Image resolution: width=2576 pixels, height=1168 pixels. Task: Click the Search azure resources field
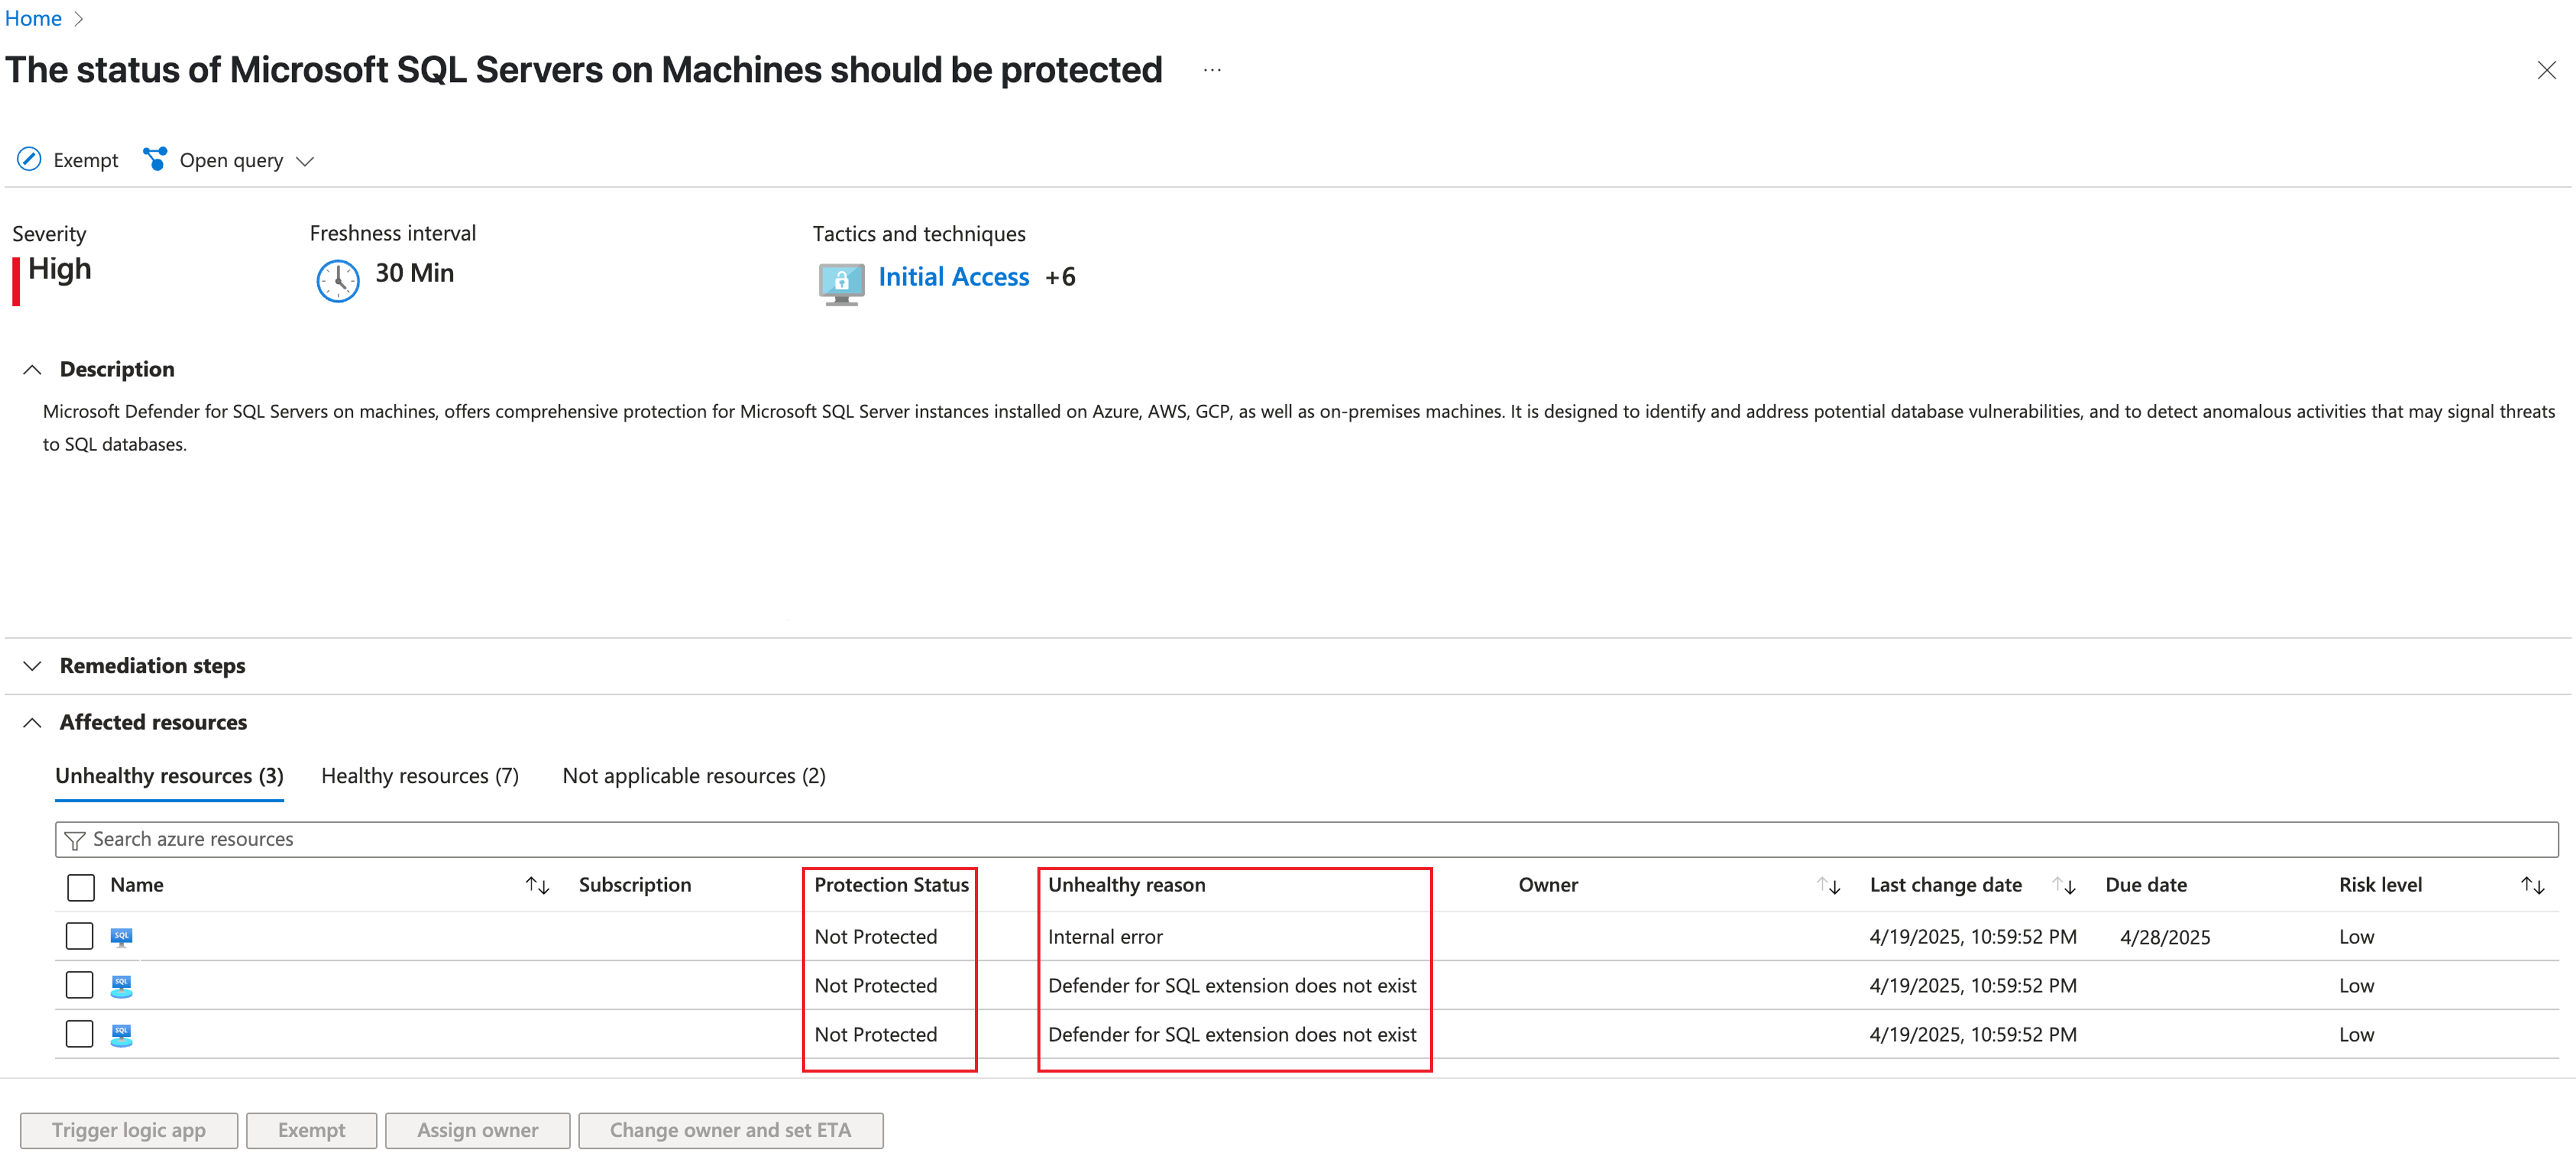(x=1300, y=840)
